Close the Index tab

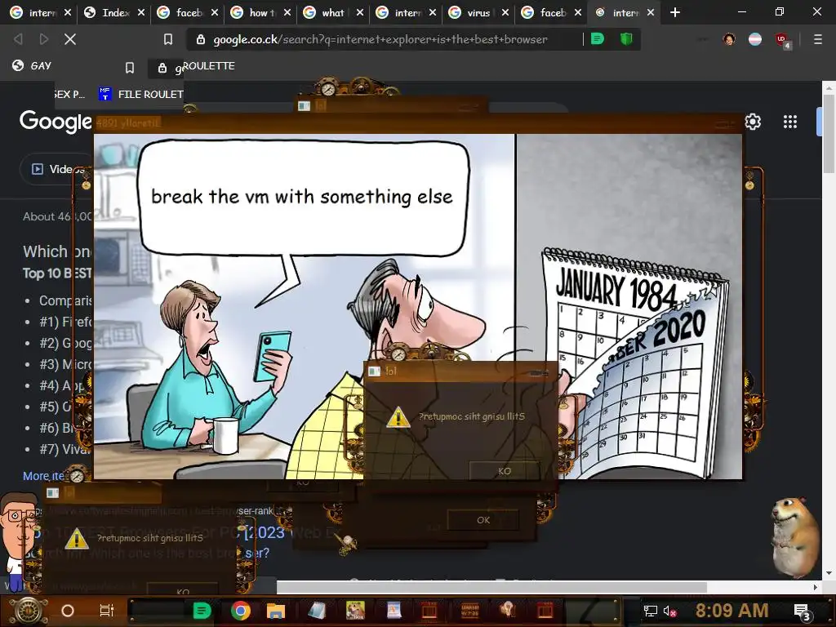click(x=140, y=12)
